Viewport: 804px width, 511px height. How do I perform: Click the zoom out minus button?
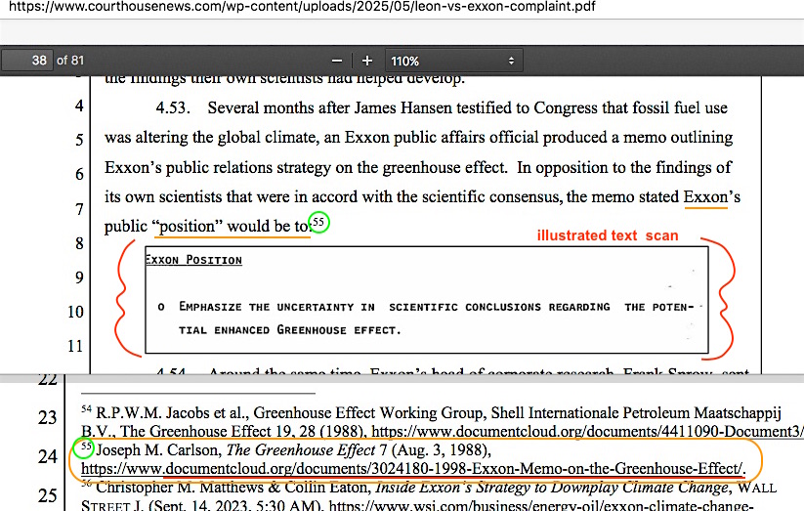(x=337, y=61)
